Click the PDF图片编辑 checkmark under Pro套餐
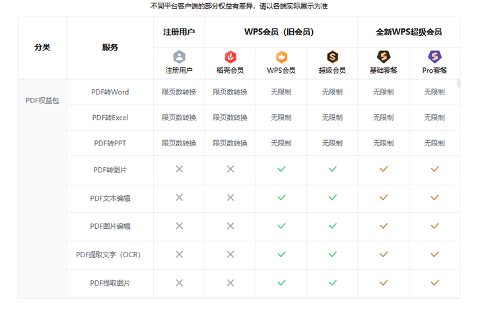The image size is (482, 322). tap(434, 226)
